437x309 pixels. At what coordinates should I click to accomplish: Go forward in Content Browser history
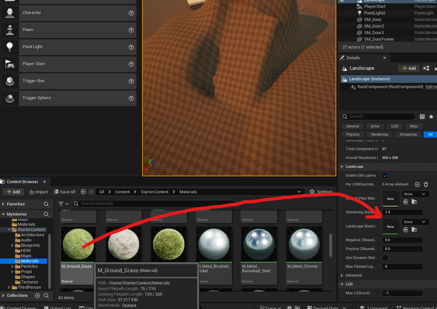91,192
